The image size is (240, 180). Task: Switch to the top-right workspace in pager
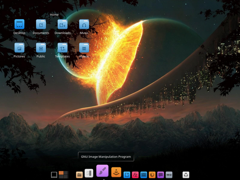(x=66, y=173)
